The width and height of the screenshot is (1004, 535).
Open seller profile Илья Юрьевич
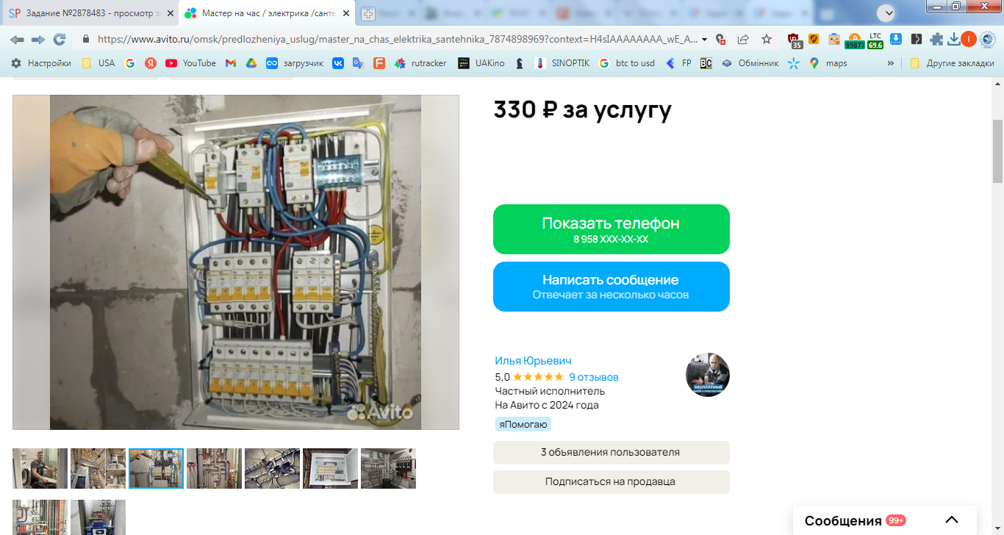[533, 361]
